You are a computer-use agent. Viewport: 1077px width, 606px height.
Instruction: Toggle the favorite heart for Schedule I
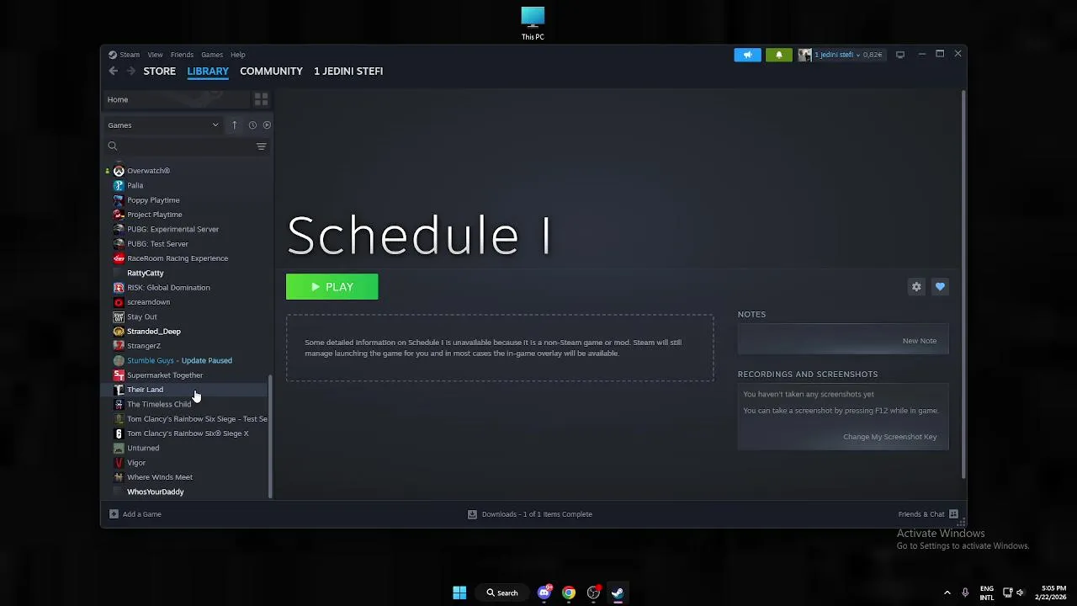coord(940,287)
